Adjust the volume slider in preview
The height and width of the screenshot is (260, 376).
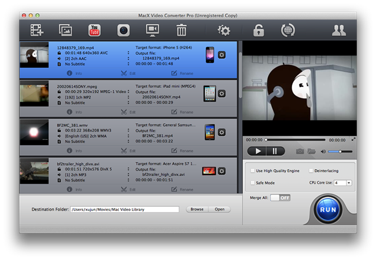[340, 151]
